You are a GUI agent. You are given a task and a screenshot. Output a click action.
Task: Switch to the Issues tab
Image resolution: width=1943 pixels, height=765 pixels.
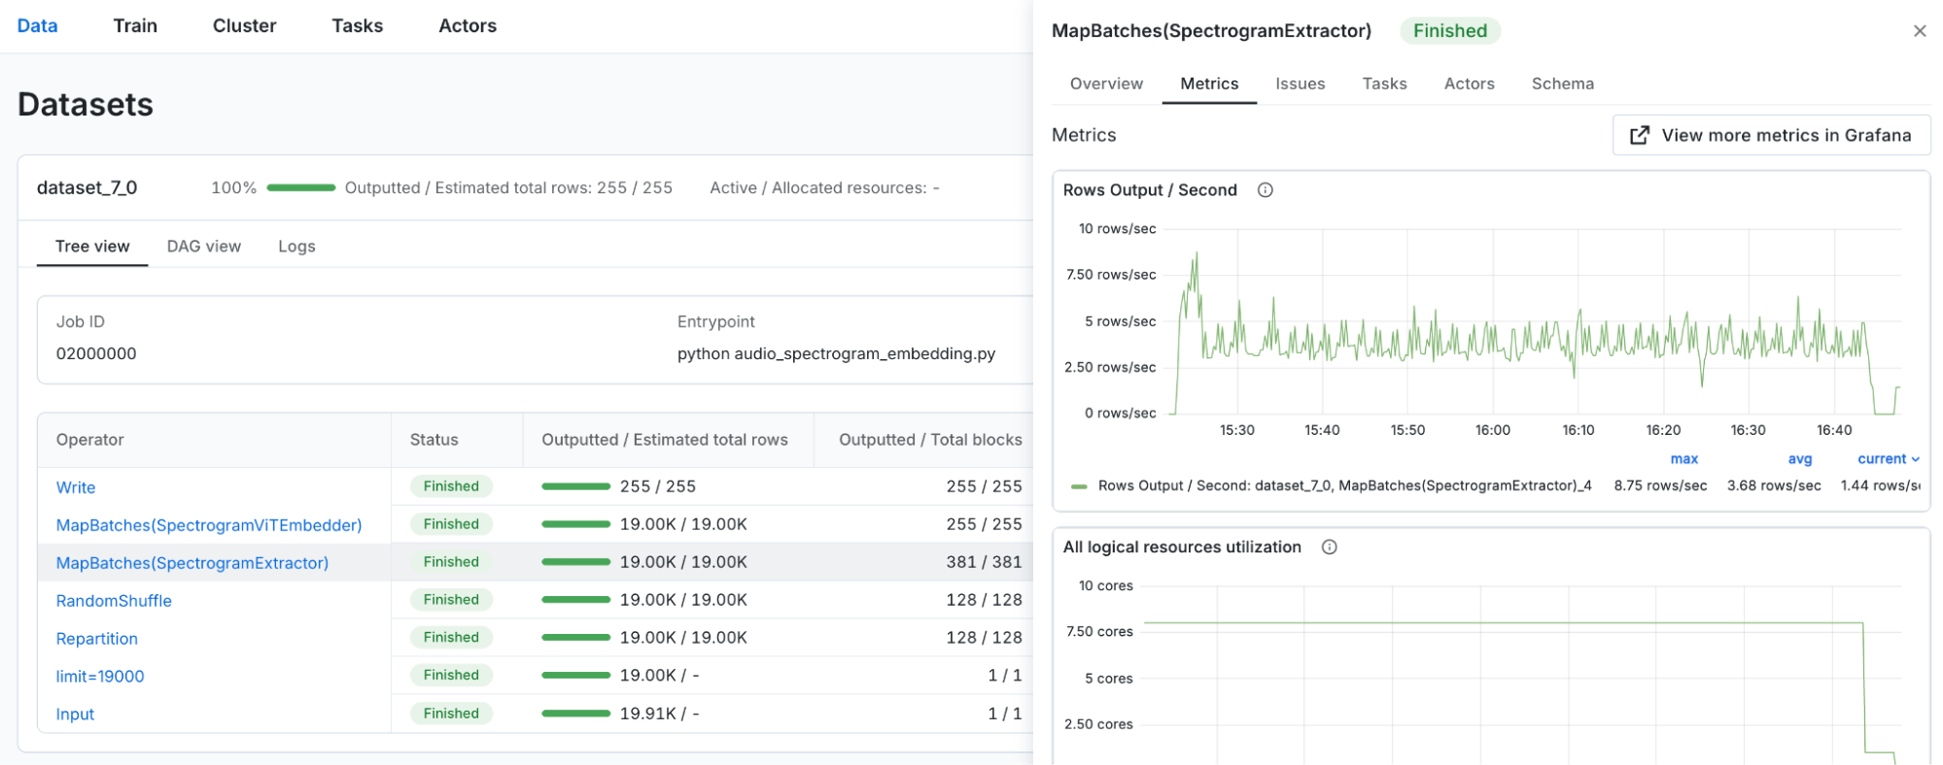point(1300,83)
